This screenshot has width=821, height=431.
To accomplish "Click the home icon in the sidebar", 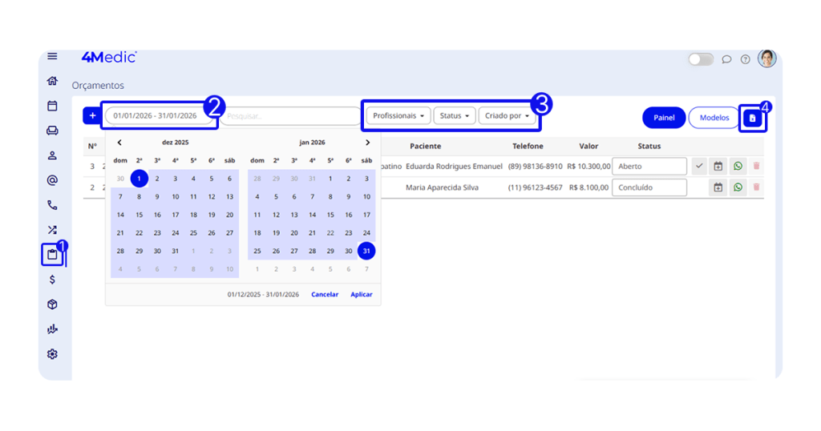I will [52, 81].
